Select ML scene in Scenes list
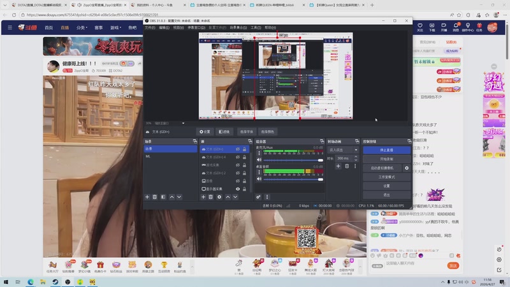Viewport: 510px width, 287px height. pos(170,156)
